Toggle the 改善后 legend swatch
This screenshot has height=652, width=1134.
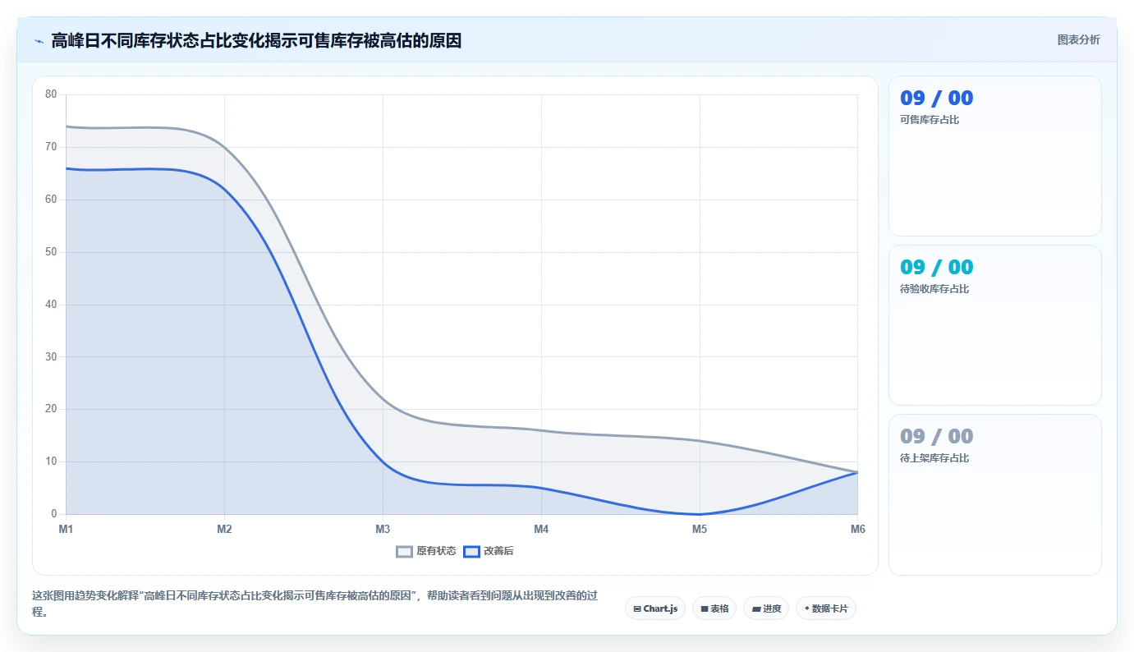point(471,551)
